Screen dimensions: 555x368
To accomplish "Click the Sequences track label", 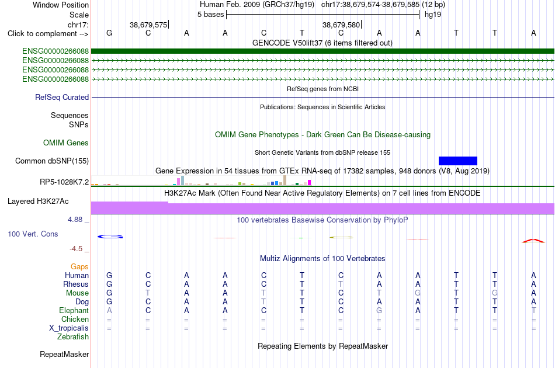I will pyautogui.click(x=70, y=115).
